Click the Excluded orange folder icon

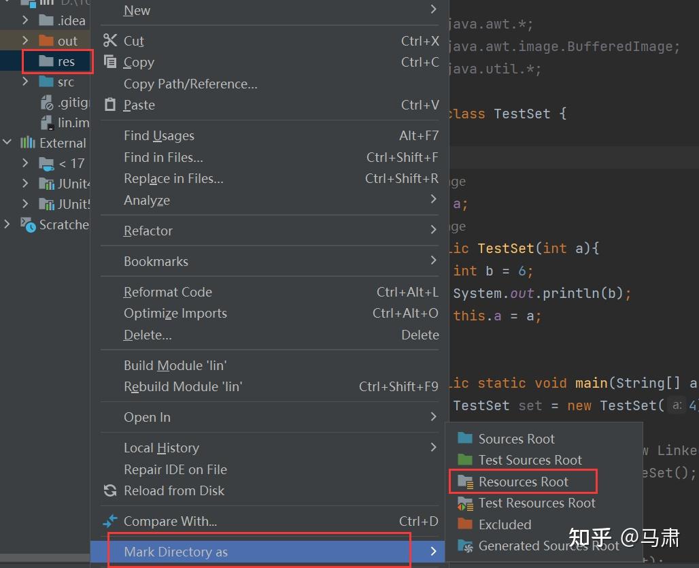tap(465, 524)
